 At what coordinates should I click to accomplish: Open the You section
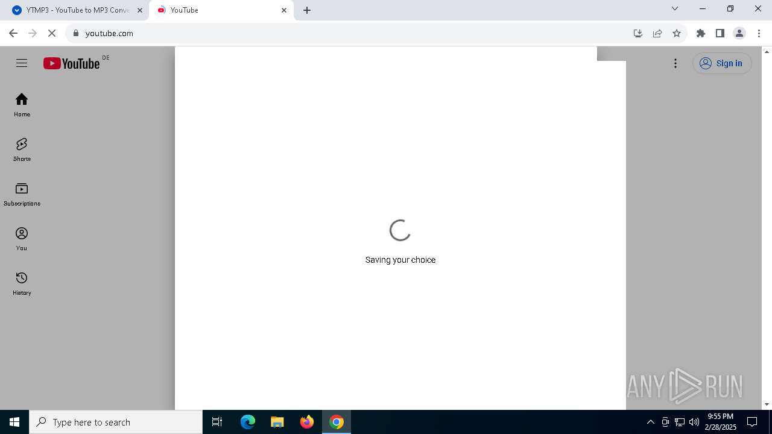(x=22, y=239)
